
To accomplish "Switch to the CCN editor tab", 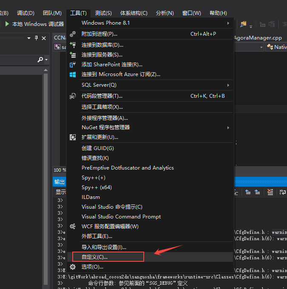I will click(x=60, y=38).
